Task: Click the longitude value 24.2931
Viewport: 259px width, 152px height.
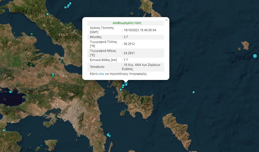Action: 129,53
